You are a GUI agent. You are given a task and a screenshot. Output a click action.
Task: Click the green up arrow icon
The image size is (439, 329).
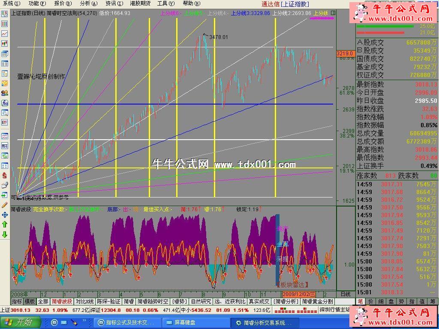pos(4,224)
